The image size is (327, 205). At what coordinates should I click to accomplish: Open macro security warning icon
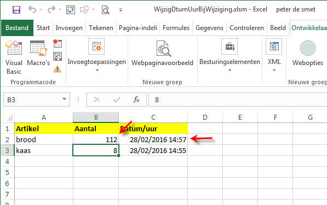[57, 69]
